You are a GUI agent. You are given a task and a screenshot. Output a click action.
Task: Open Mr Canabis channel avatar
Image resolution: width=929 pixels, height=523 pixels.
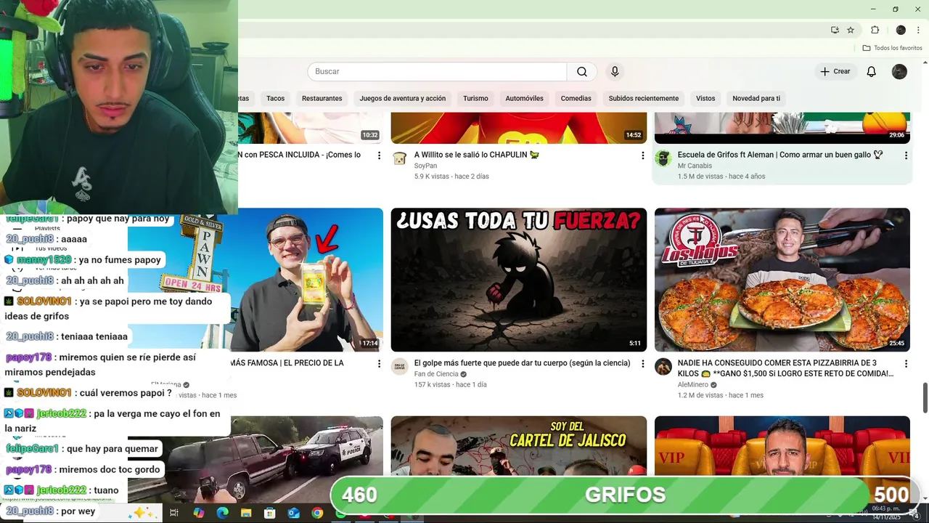tap(663, 158)
